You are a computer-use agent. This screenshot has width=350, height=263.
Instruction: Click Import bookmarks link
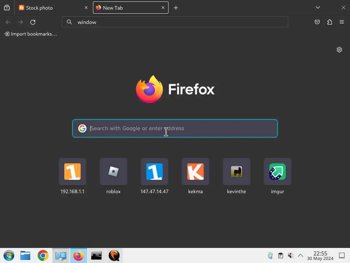pos(30,34)
